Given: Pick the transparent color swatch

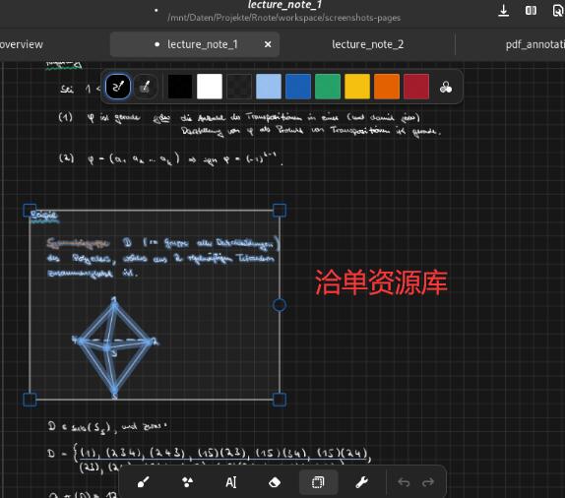Looking at the screenshot, I should [x=239, y=87].
